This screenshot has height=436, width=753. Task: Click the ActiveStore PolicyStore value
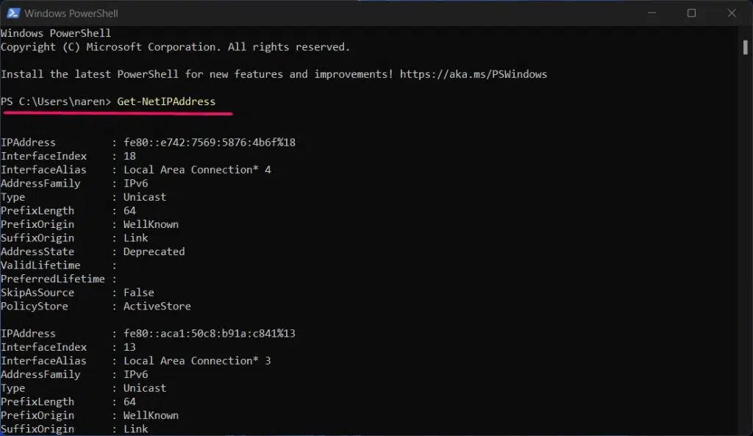point(157,306)
